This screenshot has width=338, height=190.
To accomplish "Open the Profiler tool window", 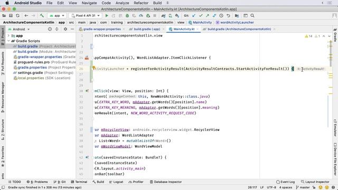I will [136, 182].
